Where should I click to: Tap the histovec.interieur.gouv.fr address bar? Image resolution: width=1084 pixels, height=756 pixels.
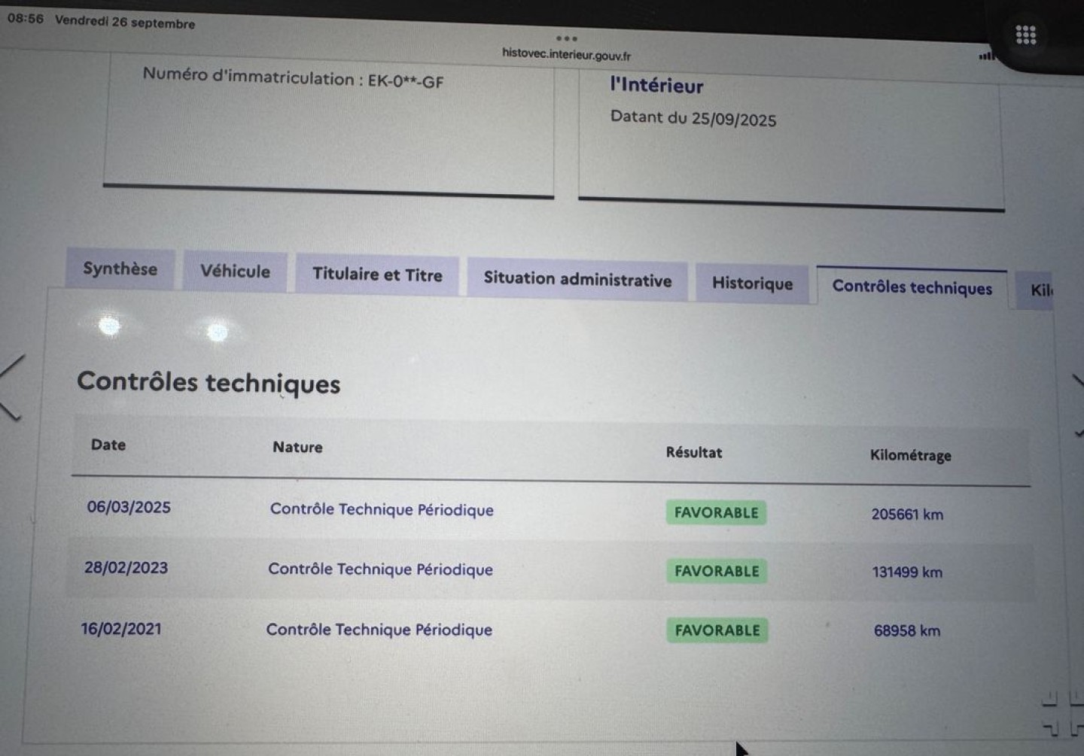[x=567, y=55]
